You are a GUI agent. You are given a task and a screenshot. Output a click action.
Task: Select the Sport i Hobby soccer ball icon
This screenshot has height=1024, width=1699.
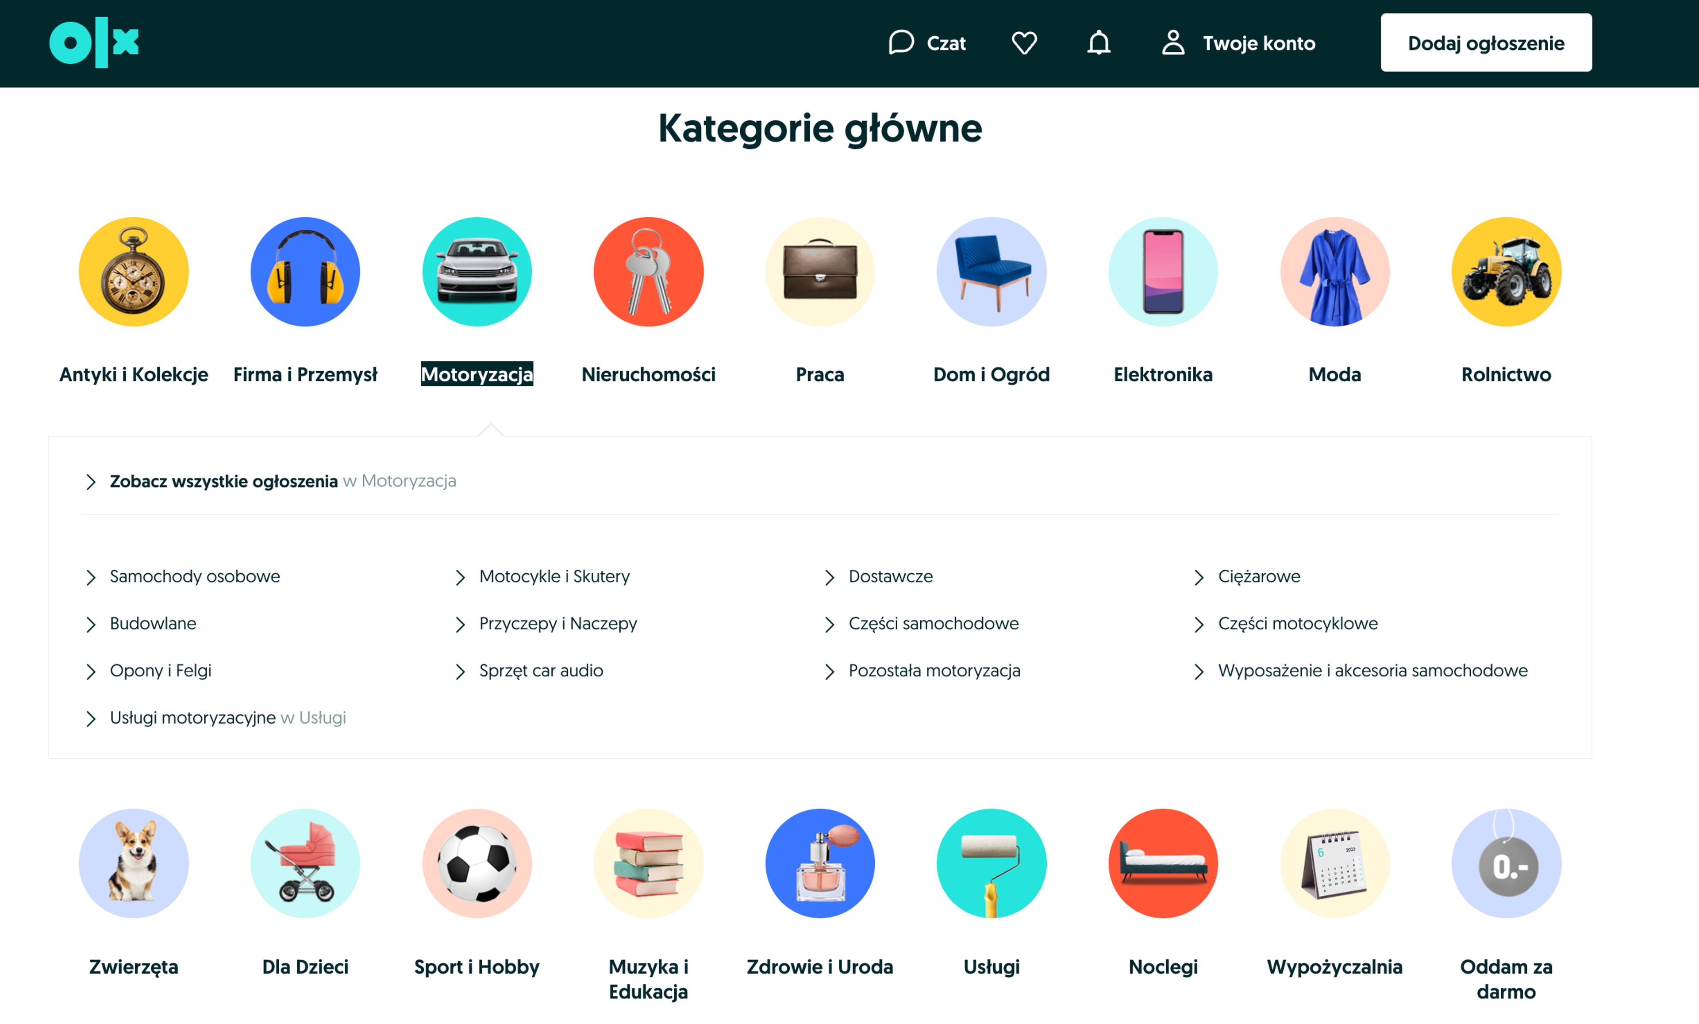coord(477,863)
